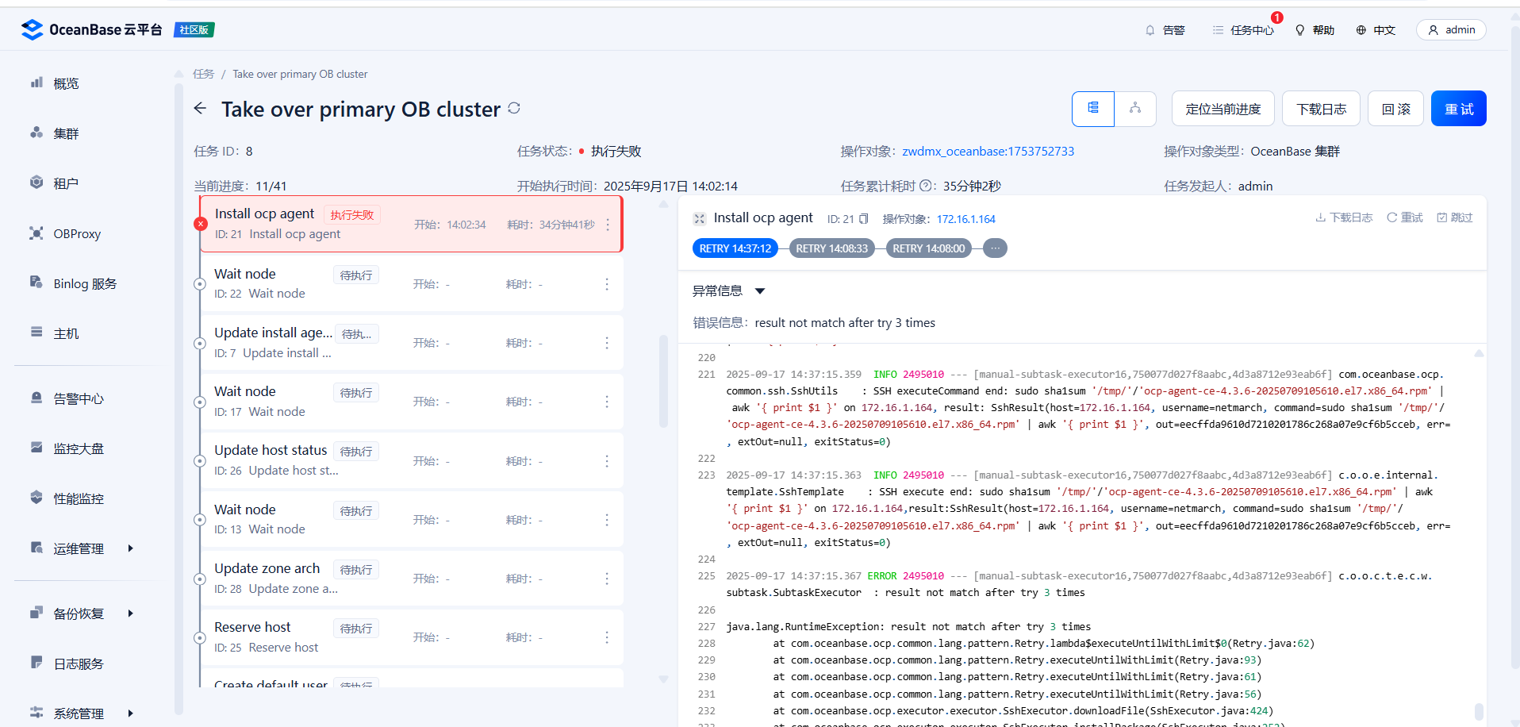Open more options for Update host status subtask
The width and height of the screenshot is (1520, 727).
(x=607, y=461)
